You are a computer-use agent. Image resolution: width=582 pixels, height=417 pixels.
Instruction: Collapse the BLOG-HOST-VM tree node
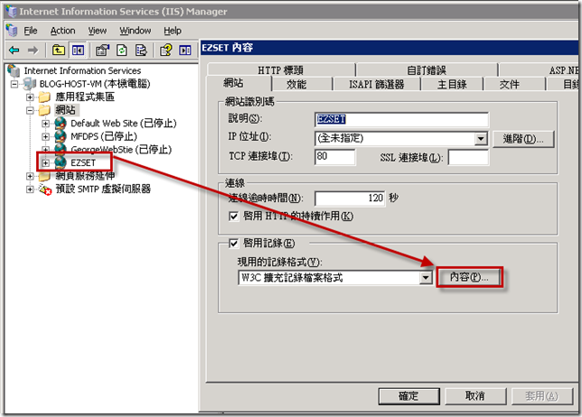[14, 84]
